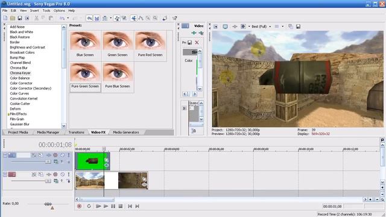Click the Undo arrow toolbar icon
386x217 pixels.
click(x=62, y=18)
